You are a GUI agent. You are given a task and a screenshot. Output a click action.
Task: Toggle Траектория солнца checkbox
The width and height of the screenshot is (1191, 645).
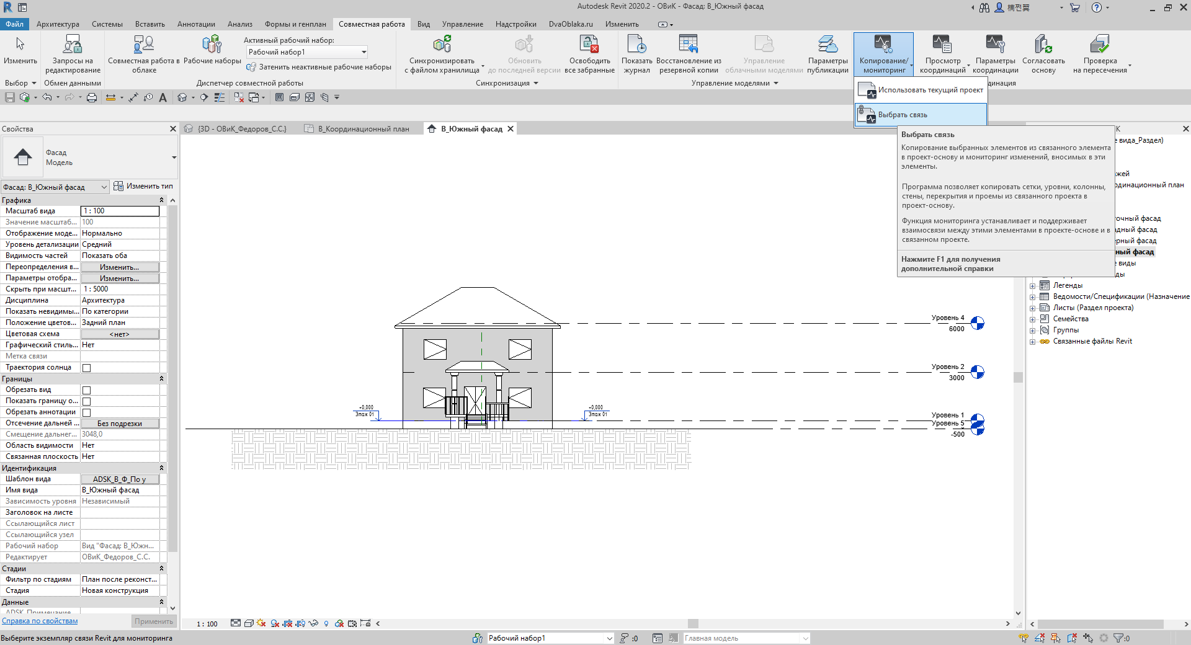pyautogui.click(x=87, y=368)
